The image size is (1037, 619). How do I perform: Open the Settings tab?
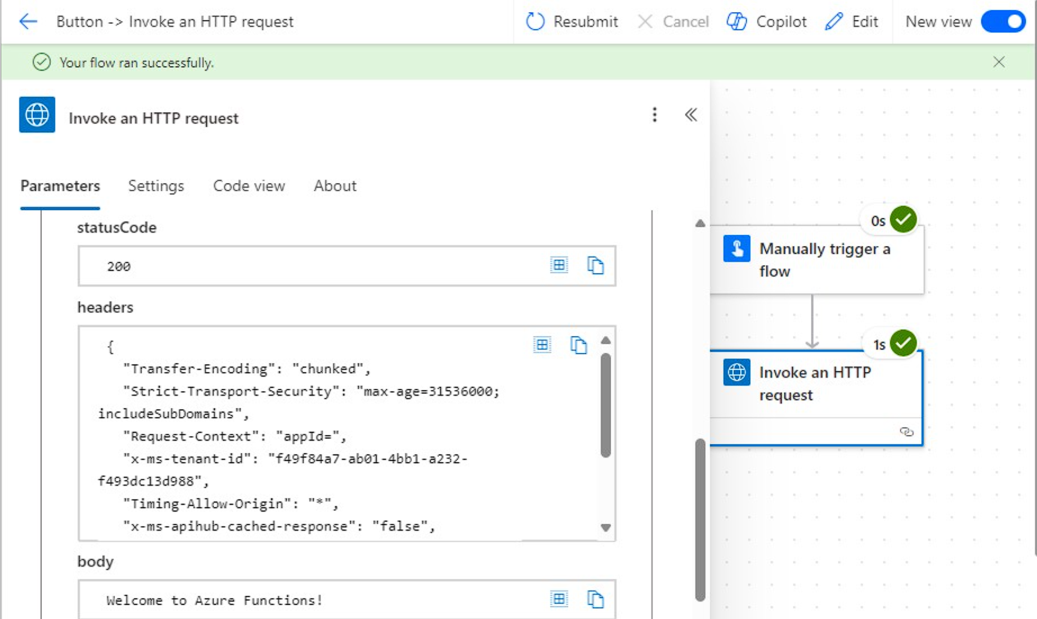click(156, 186)
